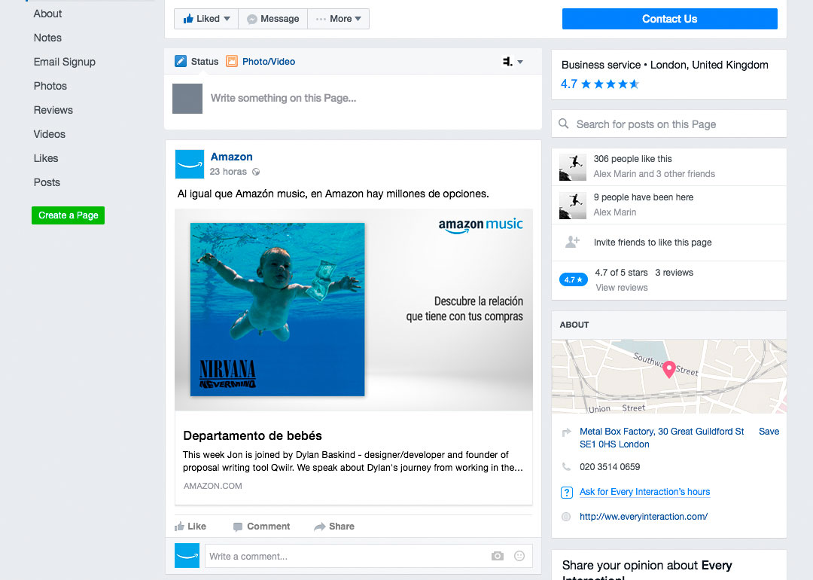Click the Comment speech bubble icon
This screenshot has width=813, height=580.
pyautogui.click(x=238, y=527)
